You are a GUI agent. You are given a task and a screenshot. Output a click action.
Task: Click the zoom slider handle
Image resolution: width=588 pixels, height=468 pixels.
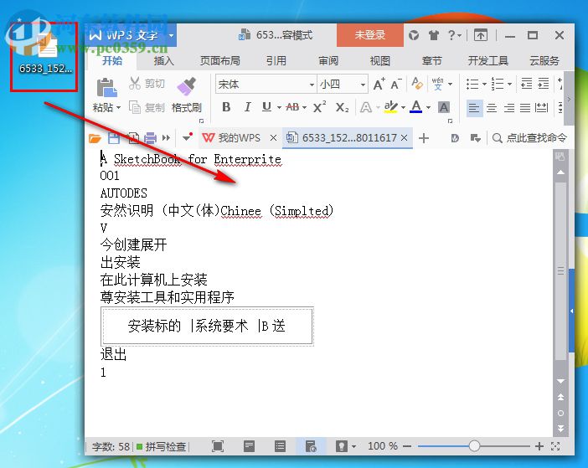click(x=474, y=446)
